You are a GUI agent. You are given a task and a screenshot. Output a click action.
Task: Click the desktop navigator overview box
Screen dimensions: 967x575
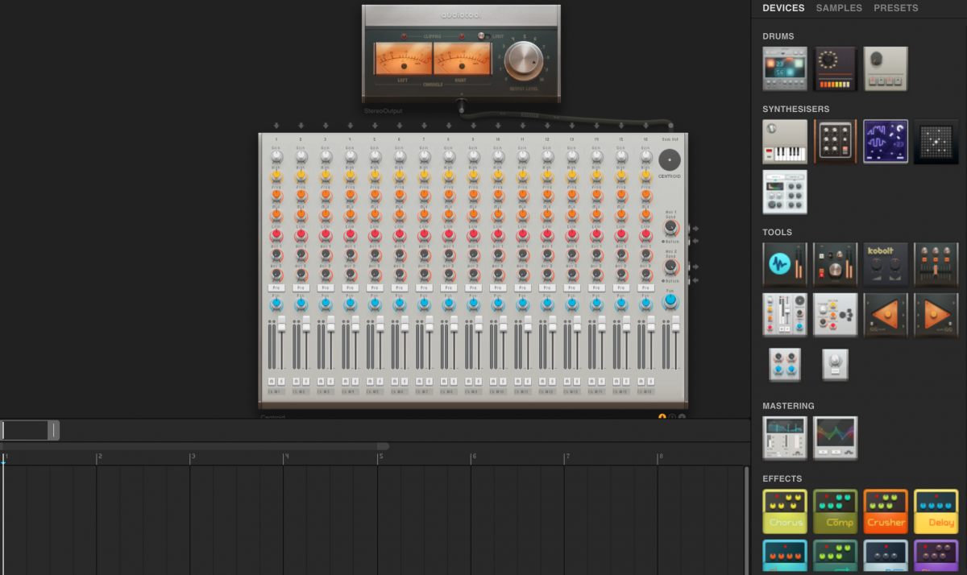point(30,430)
